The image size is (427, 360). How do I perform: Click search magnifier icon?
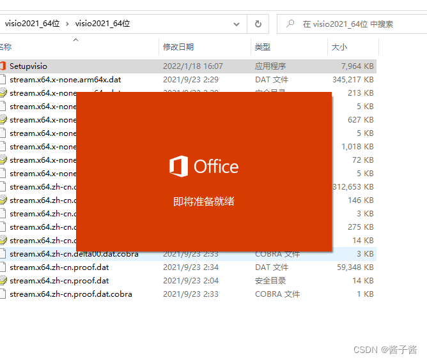[x=290, y=24]
